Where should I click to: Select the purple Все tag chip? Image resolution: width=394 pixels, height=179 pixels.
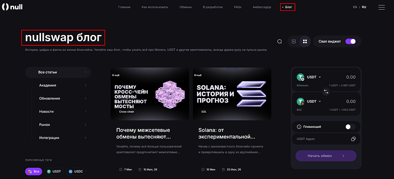coord(34,172)
